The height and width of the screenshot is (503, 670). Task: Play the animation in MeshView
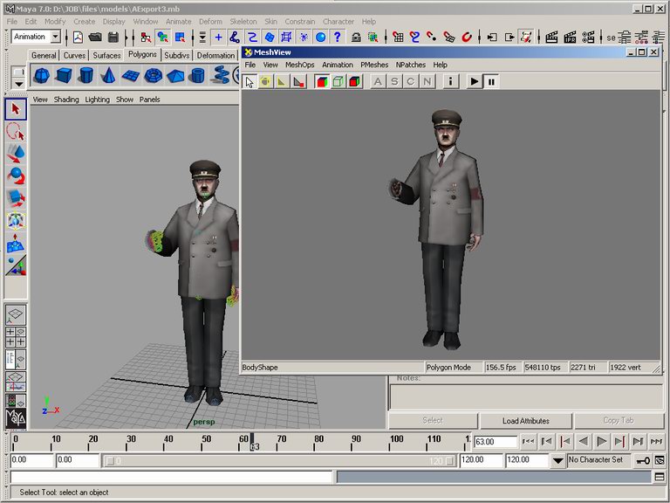click(475, 81)
